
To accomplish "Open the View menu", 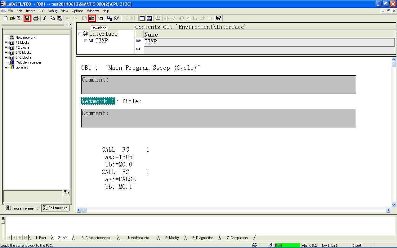I will point(65,11).
